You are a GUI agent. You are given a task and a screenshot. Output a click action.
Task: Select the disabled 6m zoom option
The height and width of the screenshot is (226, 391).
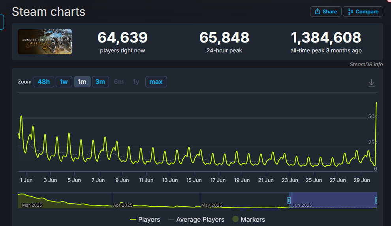tap(119, 82)
